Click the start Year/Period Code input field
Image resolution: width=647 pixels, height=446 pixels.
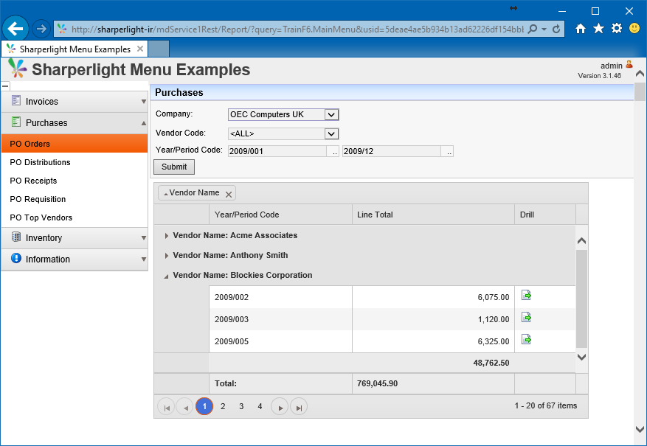[x=277, y=151]
